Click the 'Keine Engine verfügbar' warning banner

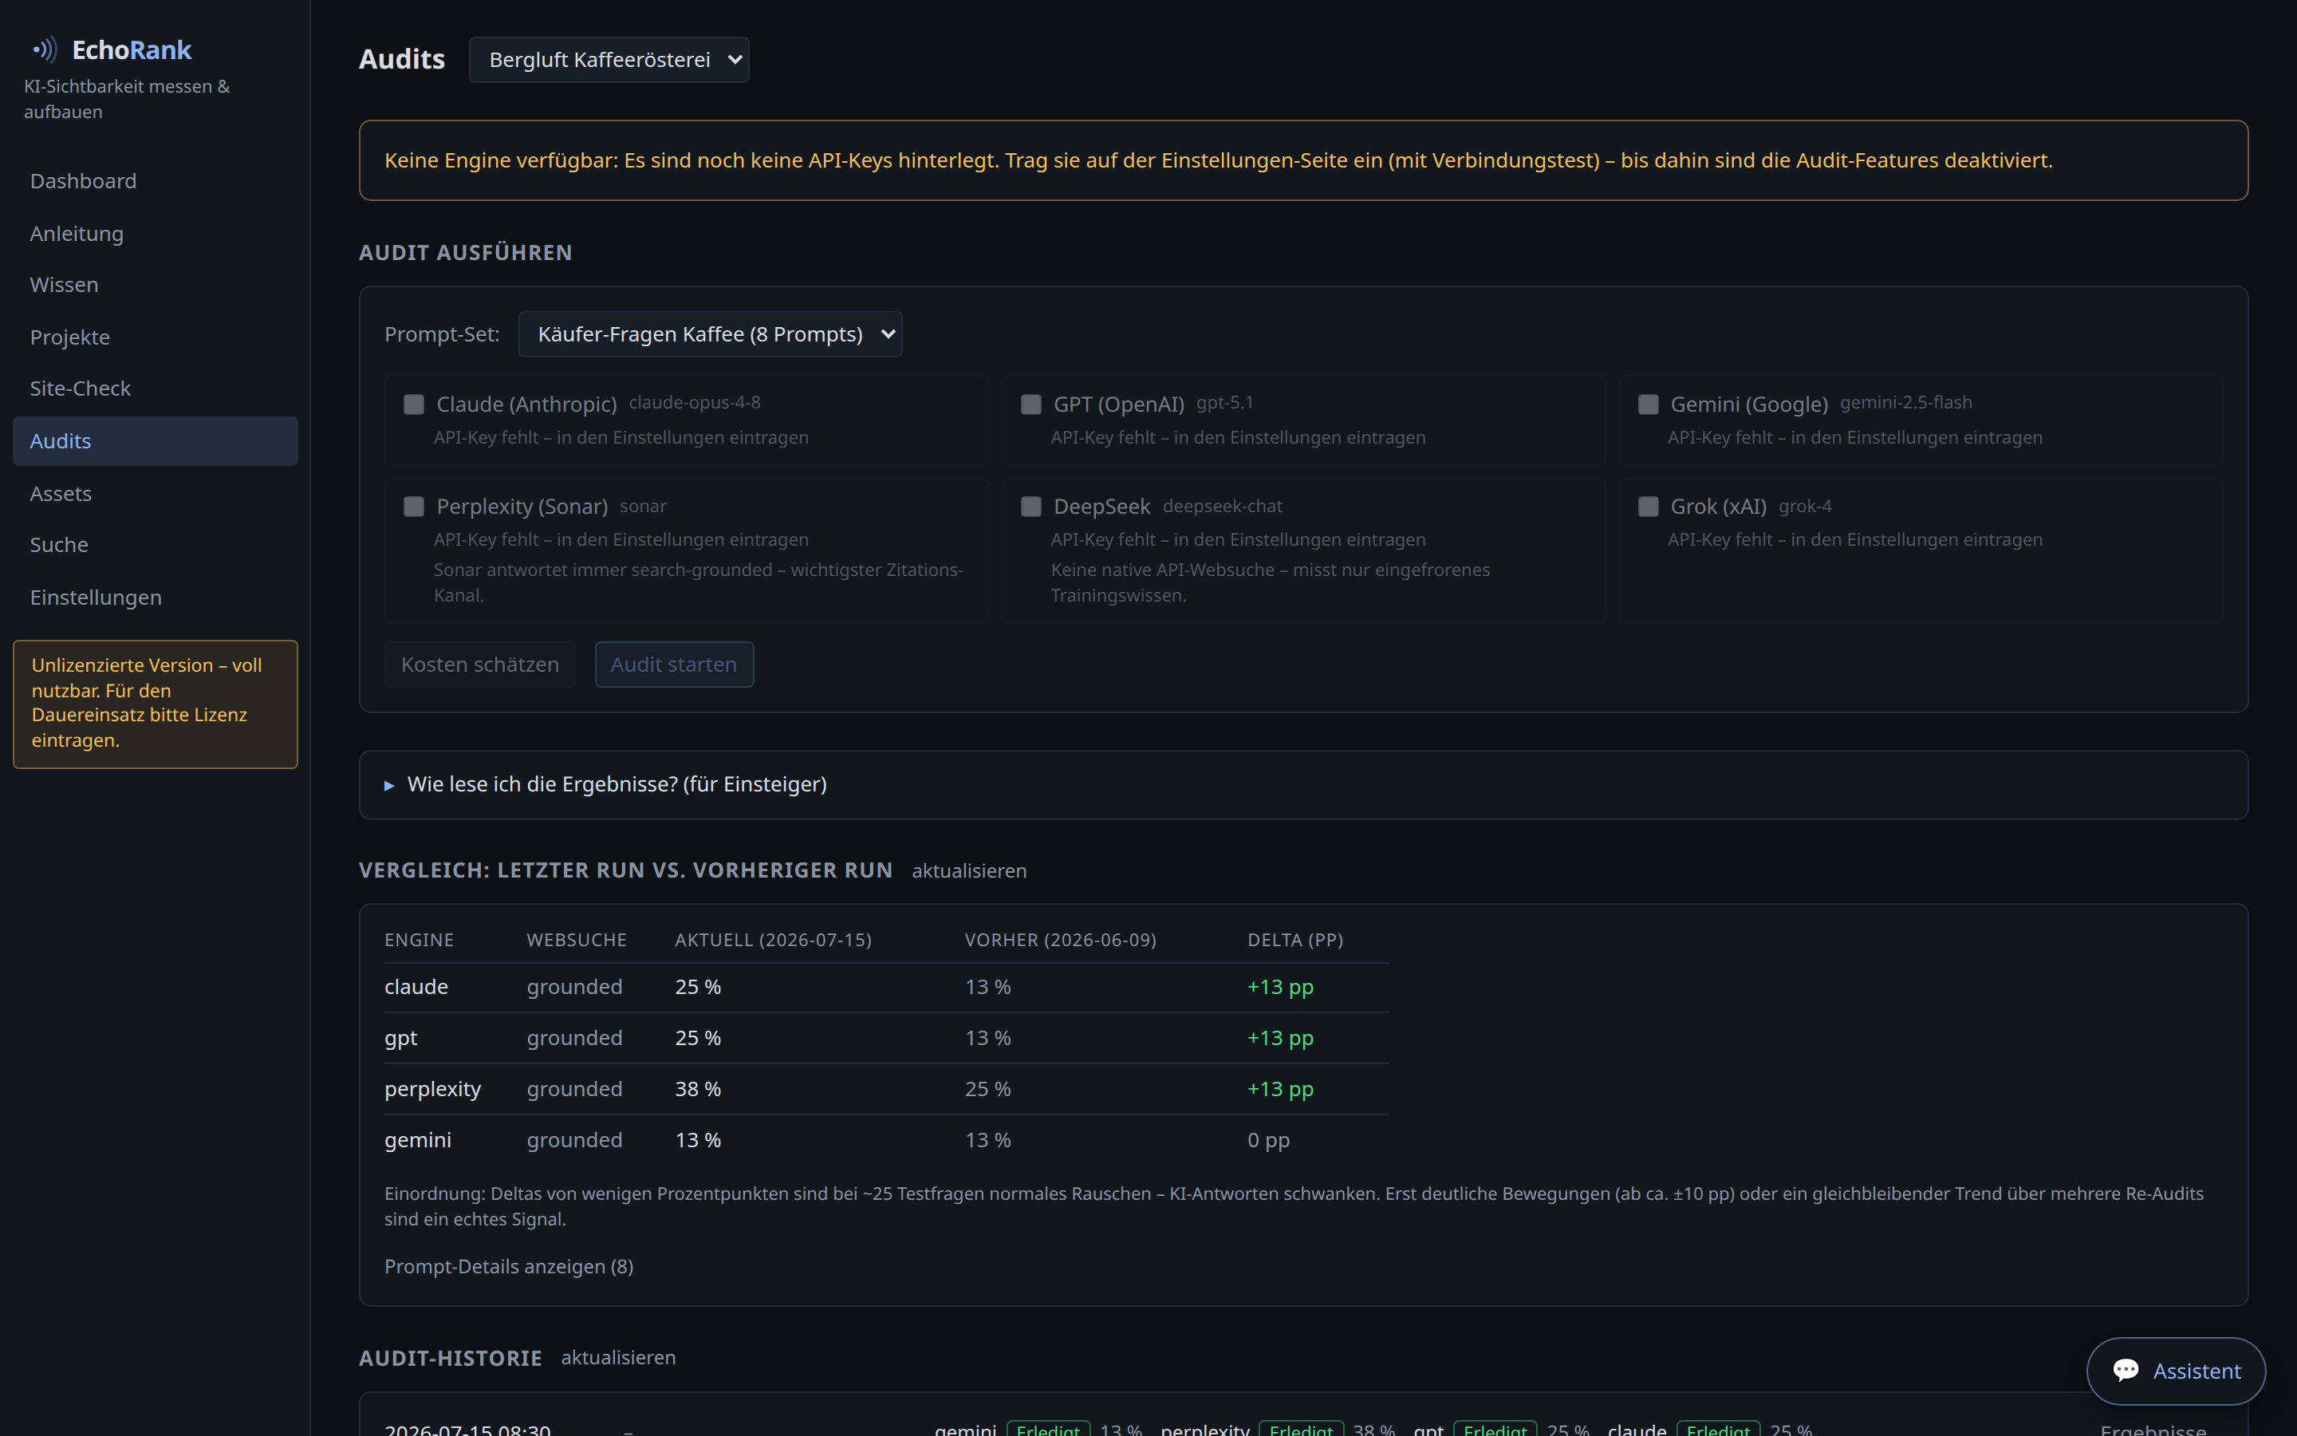[1303, 160]
